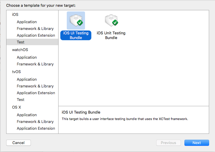
Task: Select the iOS UI Testing Bundle icon
Action: coord(76,21)
